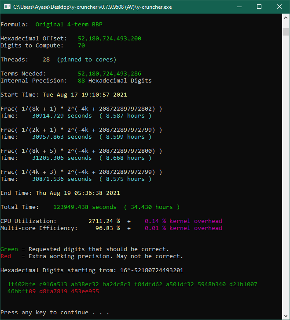Close the y-cruncher console window
This screenshot has width=290, height=320.
click(x=279, y=7)
